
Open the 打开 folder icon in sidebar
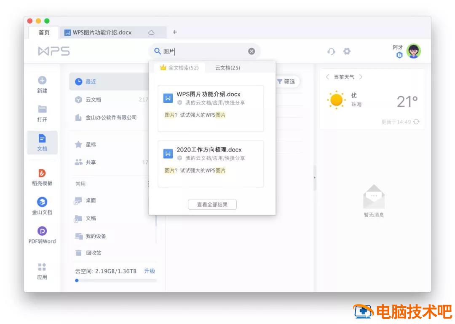(x=43, y=109)
